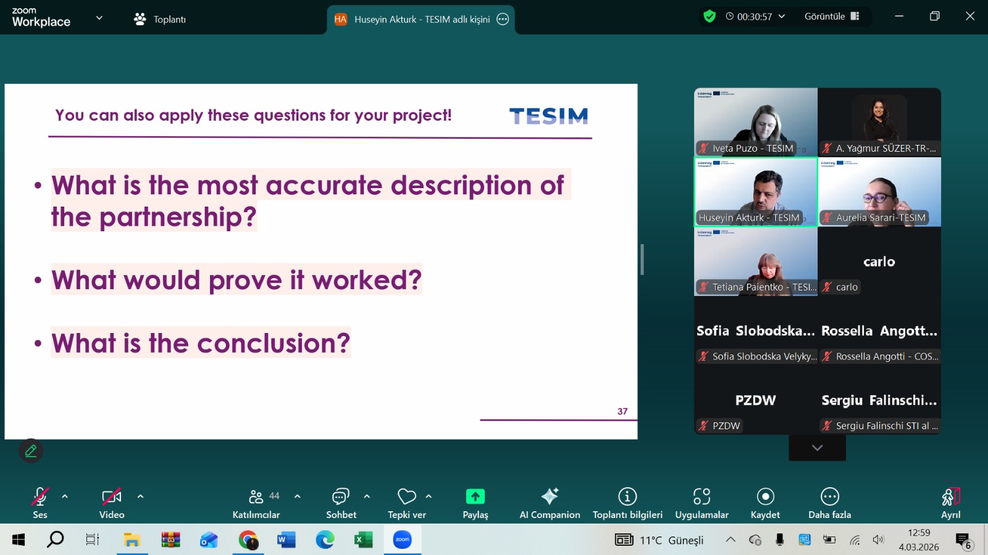The height and width of the screenshot is (555, 988).
Task: Open the Sohbet chat panel
Action: [x=341, y=503]
